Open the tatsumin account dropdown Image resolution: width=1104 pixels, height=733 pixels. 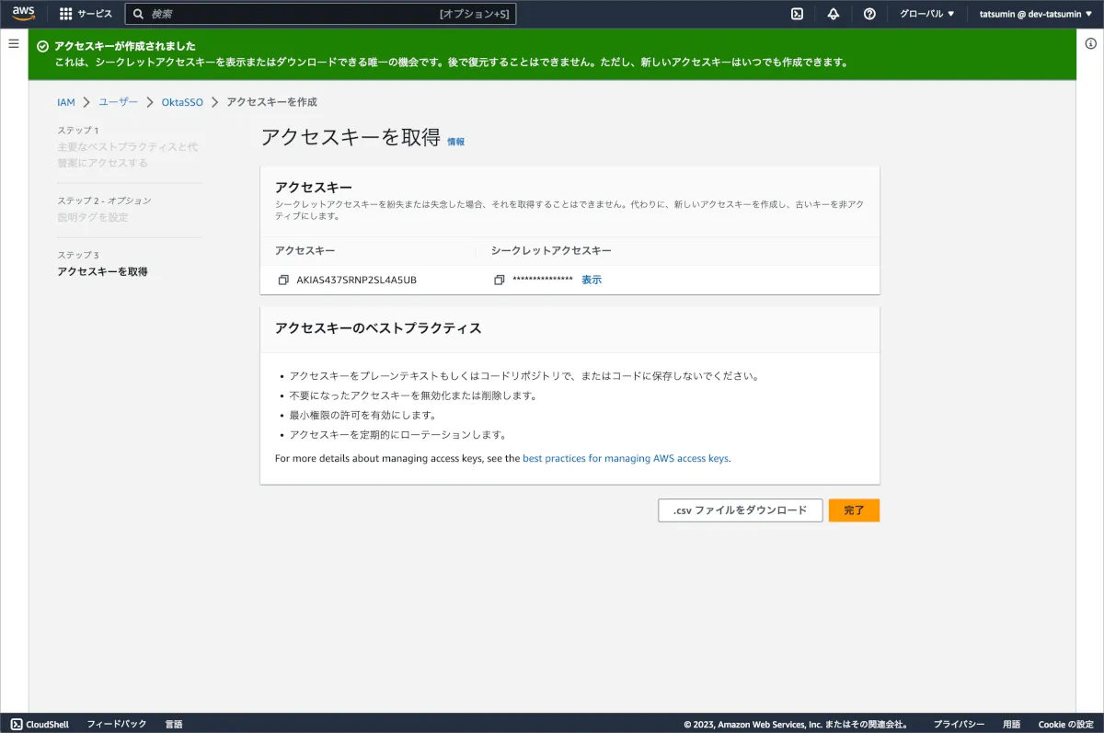(1035, 14)
